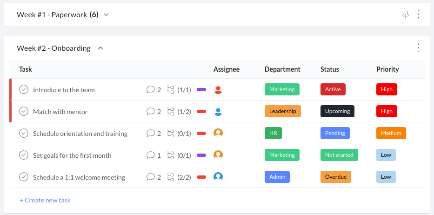Viewport: 434px width, 215px height.
Task: Click purple color label on Set goals row
Action: coord(201,155)
